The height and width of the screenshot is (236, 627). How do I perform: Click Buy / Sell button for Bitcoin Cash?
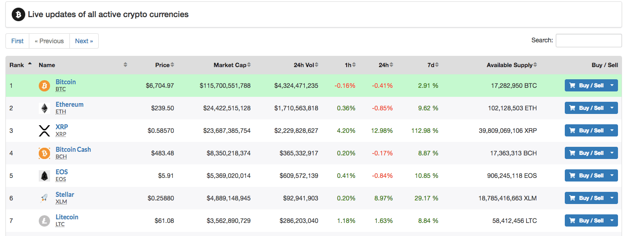click(586, 153)
